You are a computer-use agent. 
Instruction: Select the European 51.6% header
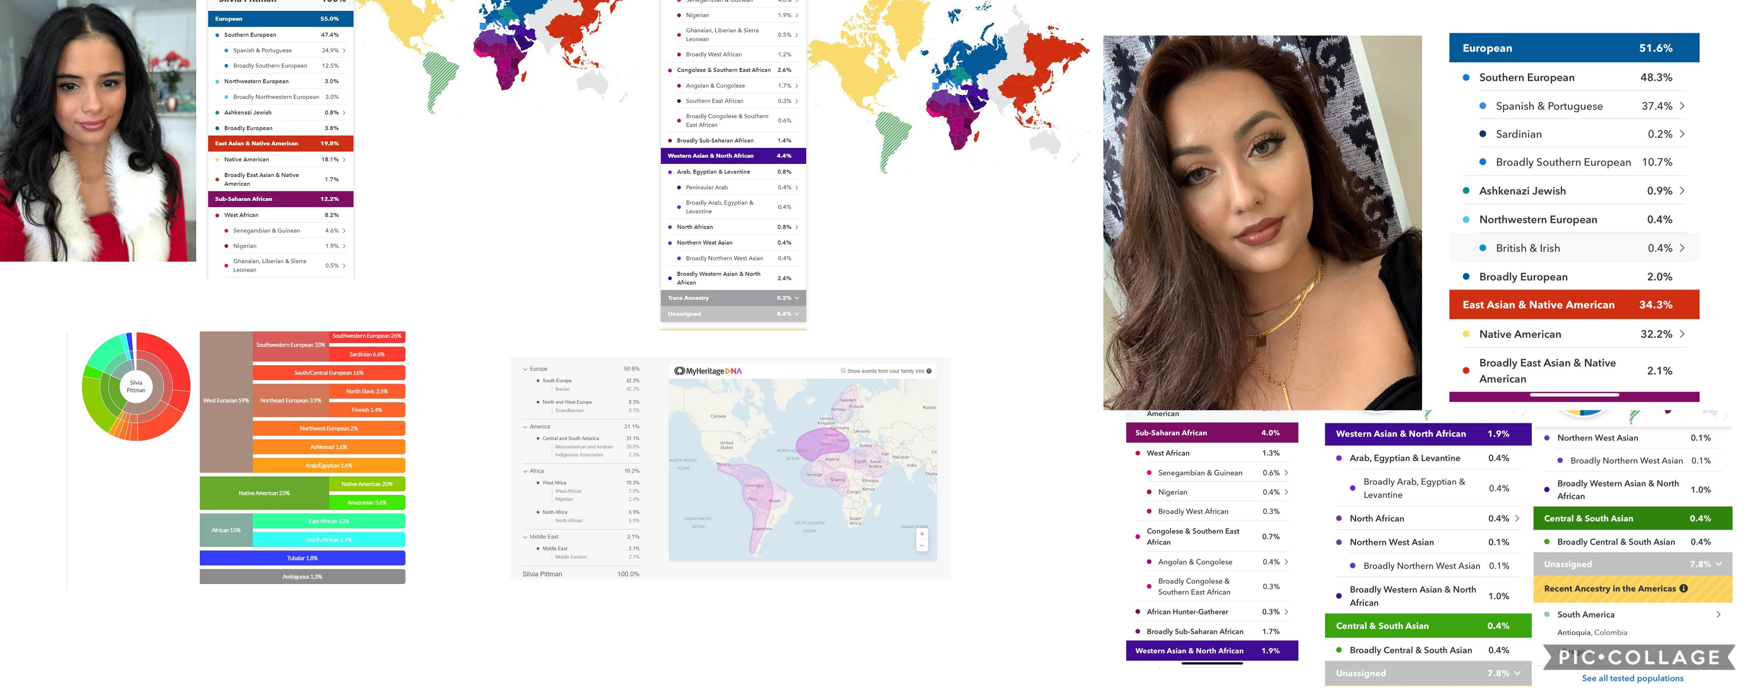(x=1574, y=48)
